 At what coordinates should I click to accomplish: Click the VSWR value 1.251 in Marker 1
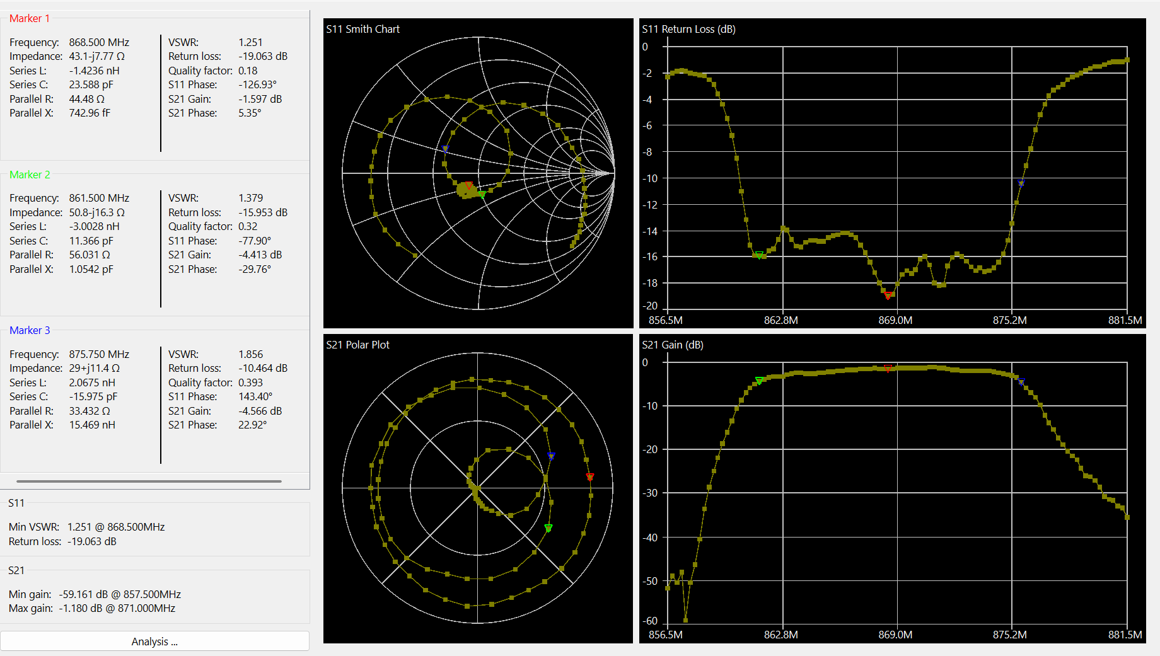250,42
